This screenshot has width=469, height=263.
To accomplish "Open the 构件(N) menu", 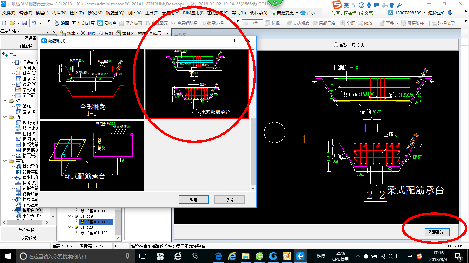I will click(x=59, y=13).
